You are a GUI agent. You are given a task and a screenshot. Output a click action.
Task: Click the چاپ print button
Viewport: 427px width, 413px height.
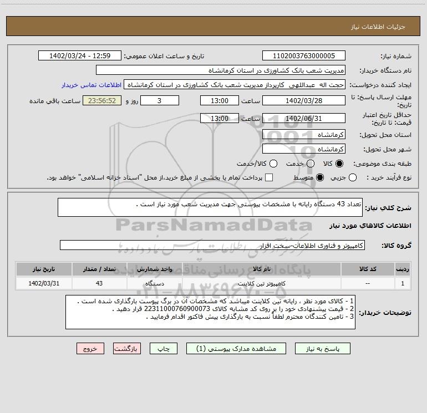pos(164,349)
